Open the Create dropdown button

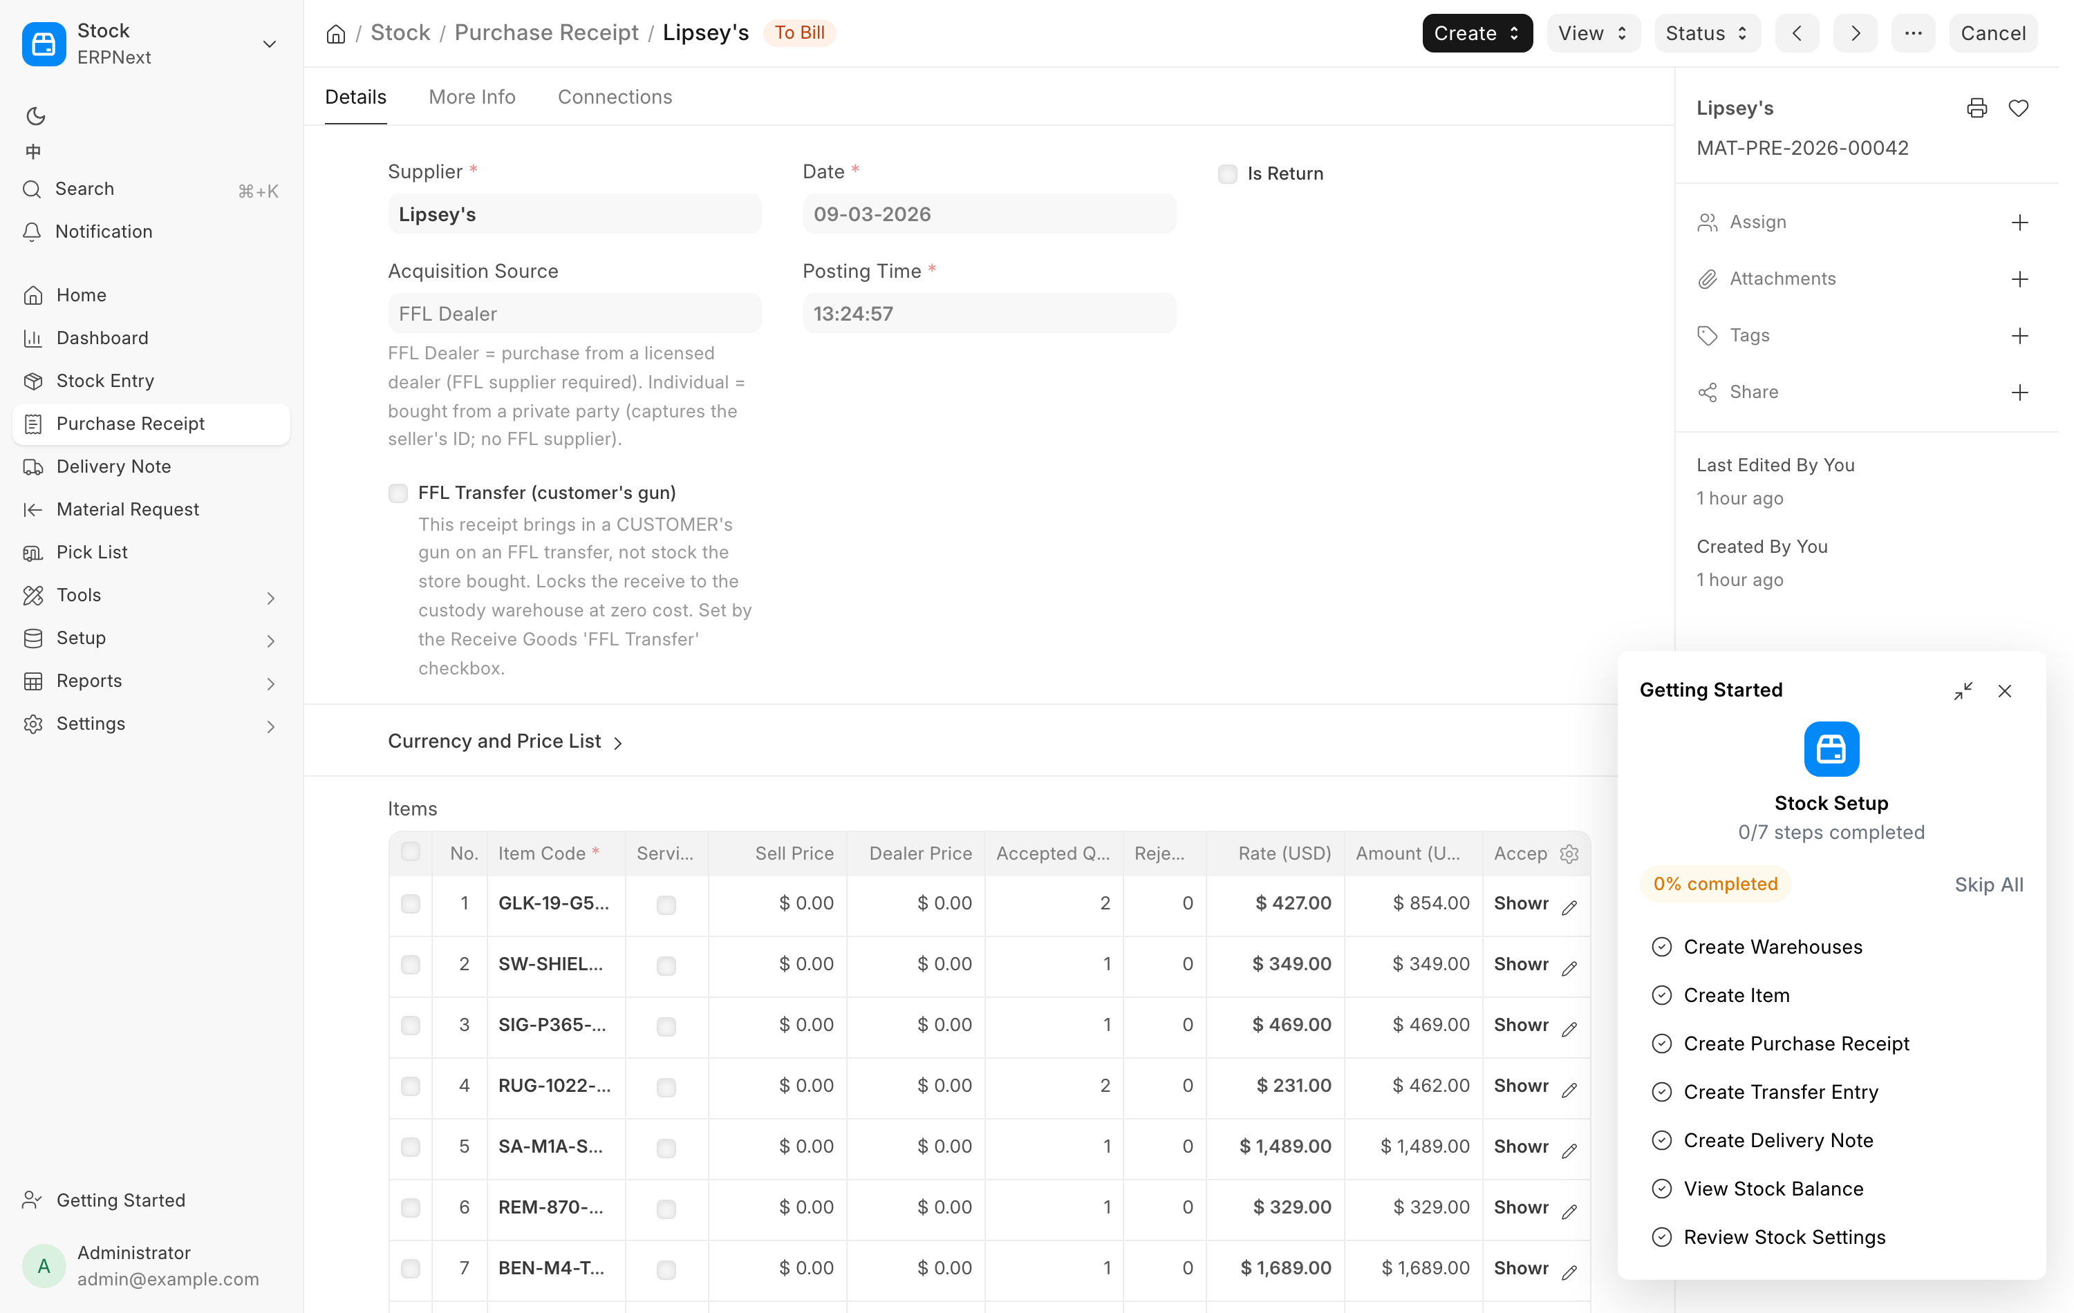pos(1476,32)
